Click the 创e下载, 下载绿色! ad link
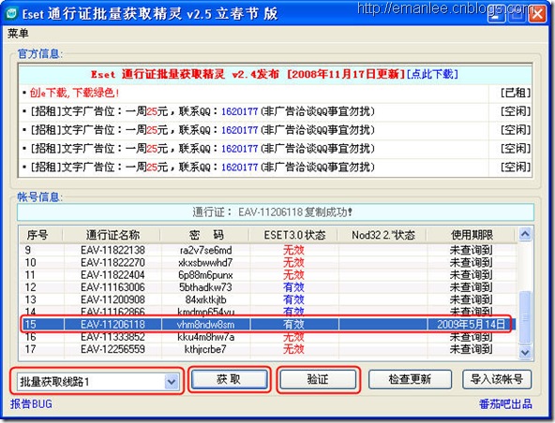Viewport: 555px width, 423px height. [74, 93]
